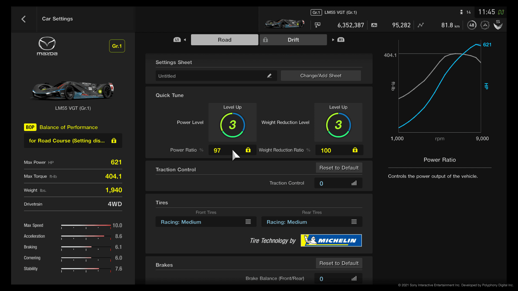Viewport: 518px width, 291px height.
Task: Open Rear Tires Racing: Medium selector
Action: (x=312, y=222)
